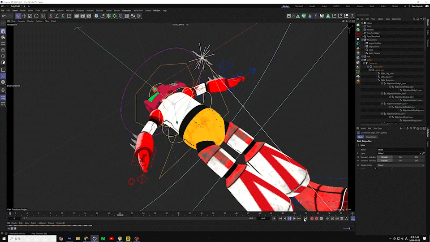Click frame 20 on the timeline ruler
Screen dimensions: 430x242
tap(120, 213)
